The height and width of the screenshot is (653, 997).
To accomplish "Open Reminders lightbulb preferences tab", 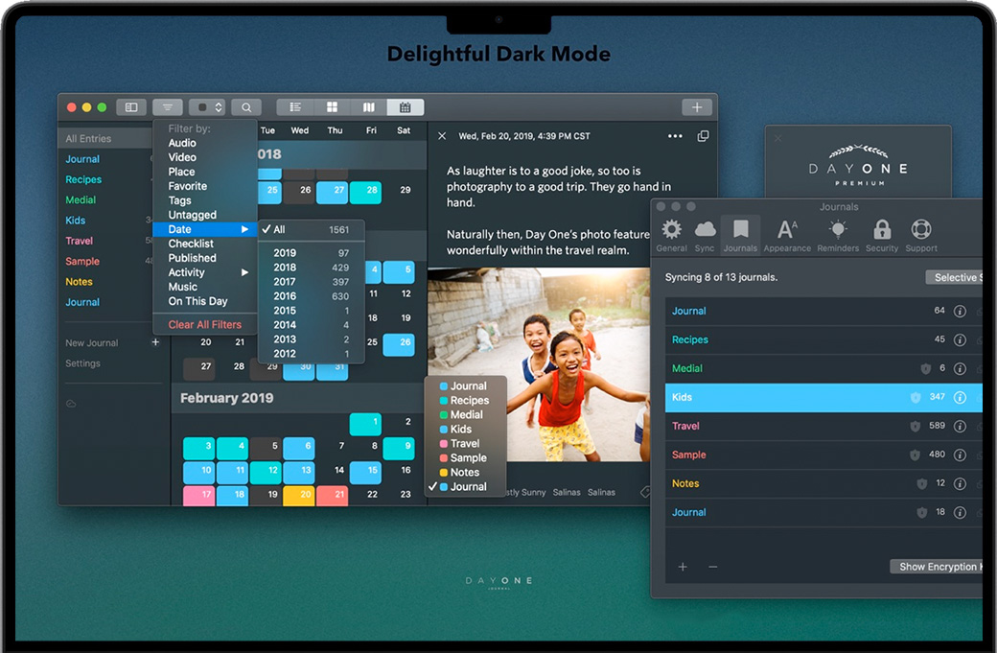I will (x=838, y=236).
